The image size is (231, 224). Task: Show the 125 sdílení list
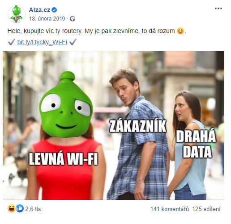pos(206,209)
